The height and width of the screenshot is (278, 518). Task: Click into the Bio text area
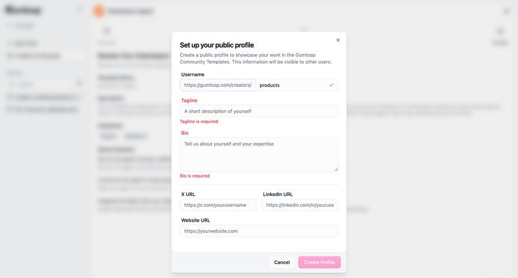click(258, 154)
